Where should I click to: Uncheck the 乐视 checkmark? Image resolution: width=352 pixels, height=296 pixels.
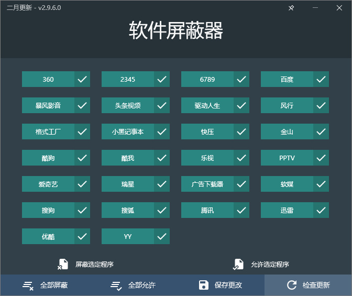point(241,158)
